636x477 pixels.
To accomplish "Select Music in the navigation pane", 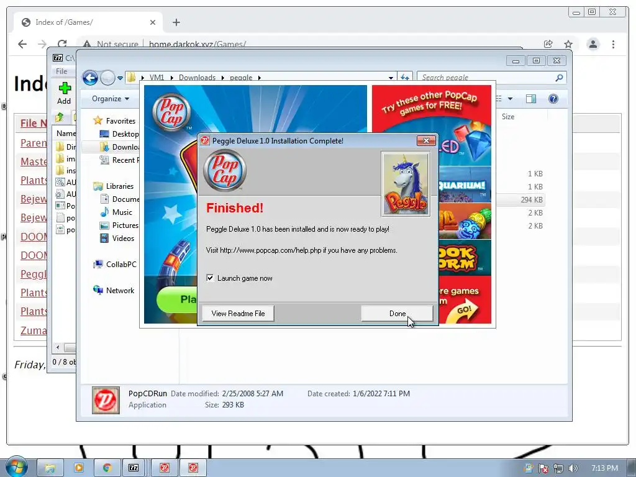I will pos(122,212).
